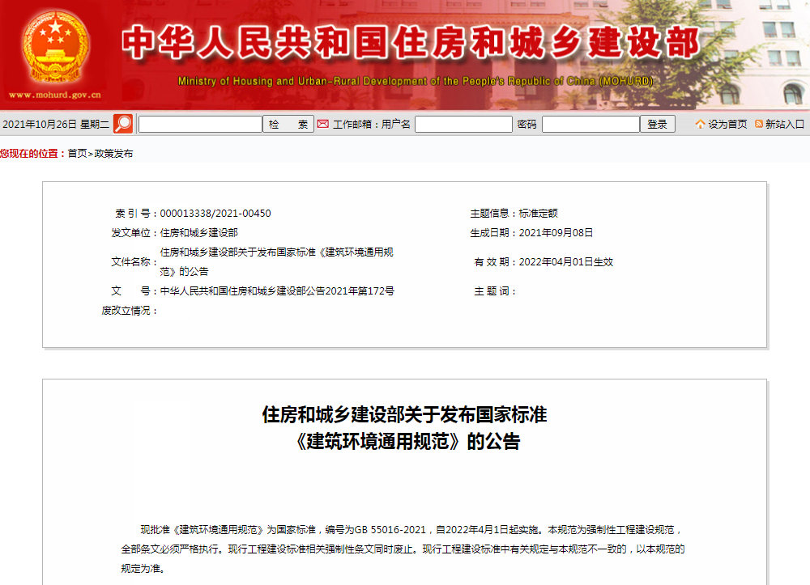
Task: Click the subject info value 标准定额
Action: 539,213
